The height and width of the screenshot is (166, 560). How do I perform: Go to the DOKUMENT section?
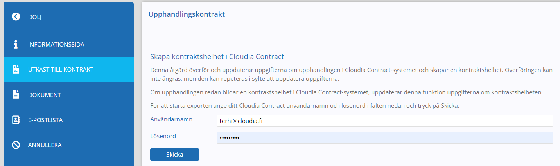pos(68,95)
